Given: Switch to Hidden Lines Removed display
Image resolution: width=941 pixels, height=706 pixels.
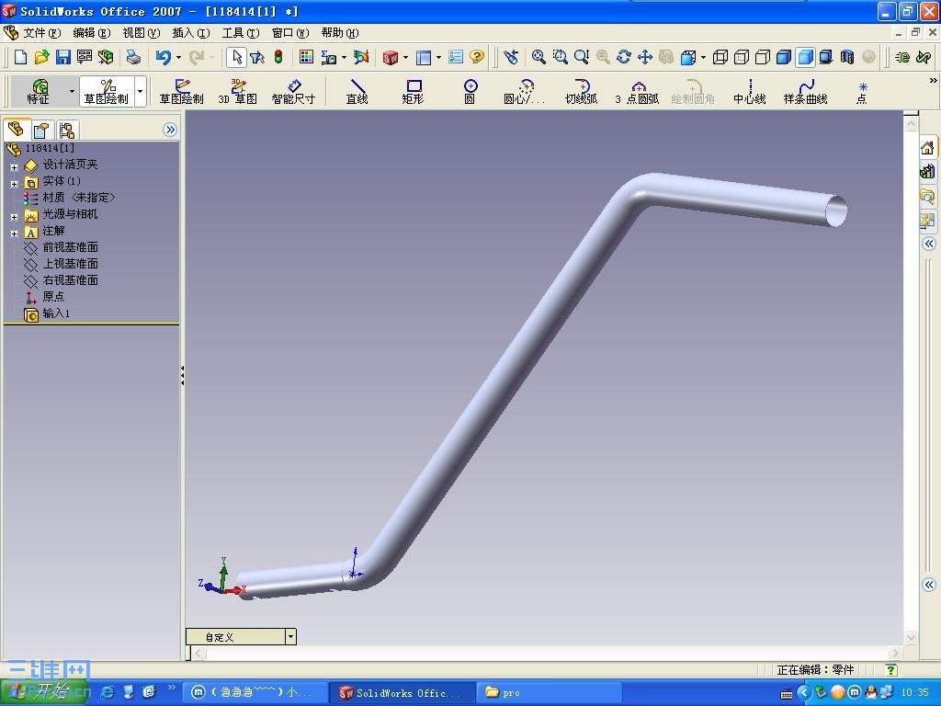Looking at the screenshot, I should [762, 57].
